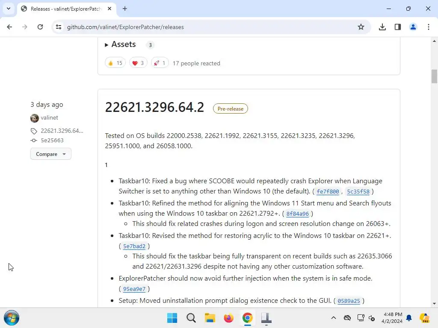Open the notification bell
Viewport: 438px width, 328px height.
(409, 318)
